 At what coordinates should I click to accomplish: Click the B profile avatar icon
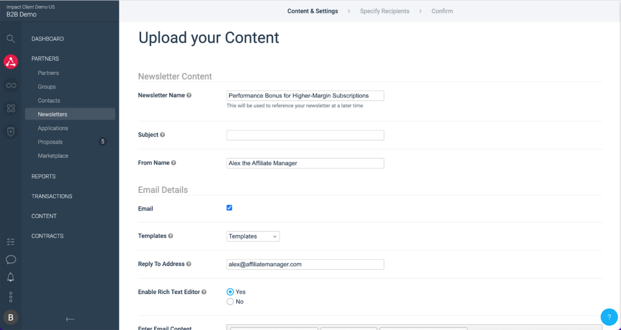(11, 317)
